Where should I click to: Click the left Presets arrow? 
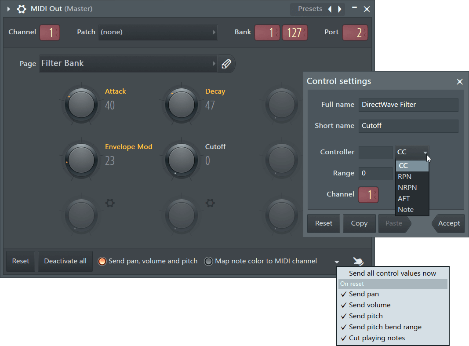click(329, 9)
